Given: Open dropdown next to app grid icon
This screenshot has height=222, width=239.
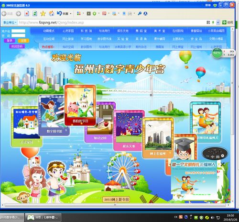Looking at the screenshot, I should click(83, 14).
